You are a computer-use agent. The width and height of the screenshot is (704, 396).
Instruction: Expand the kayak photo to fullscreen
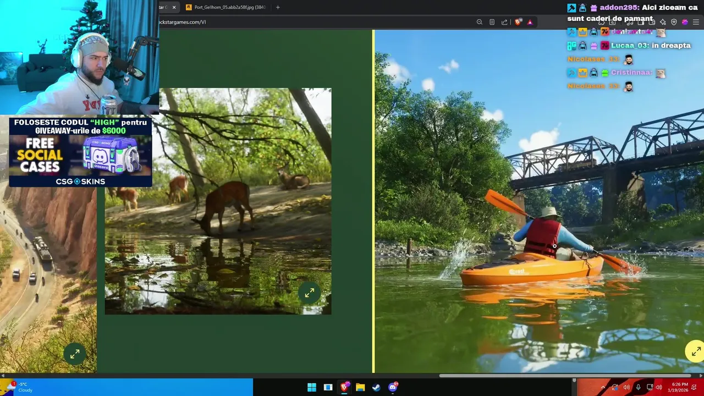pyautogui.click(x=696, y=351)
